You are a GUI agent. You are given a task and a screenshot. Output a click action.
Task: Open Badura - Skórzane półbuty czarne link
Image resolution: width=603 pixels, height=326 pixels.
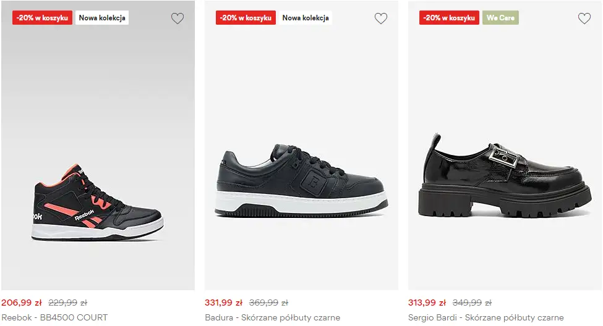(x=272, y=318)
